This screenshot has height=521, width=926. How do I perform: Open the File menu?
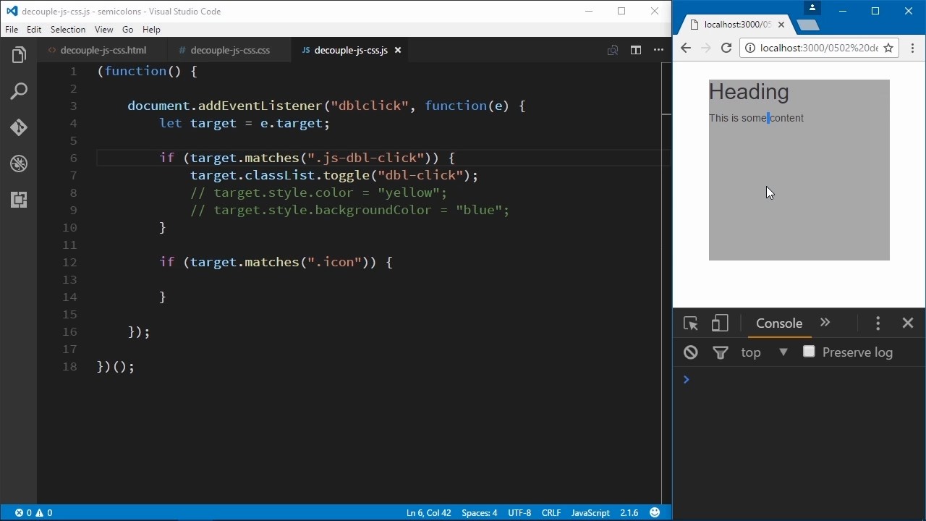12,30
